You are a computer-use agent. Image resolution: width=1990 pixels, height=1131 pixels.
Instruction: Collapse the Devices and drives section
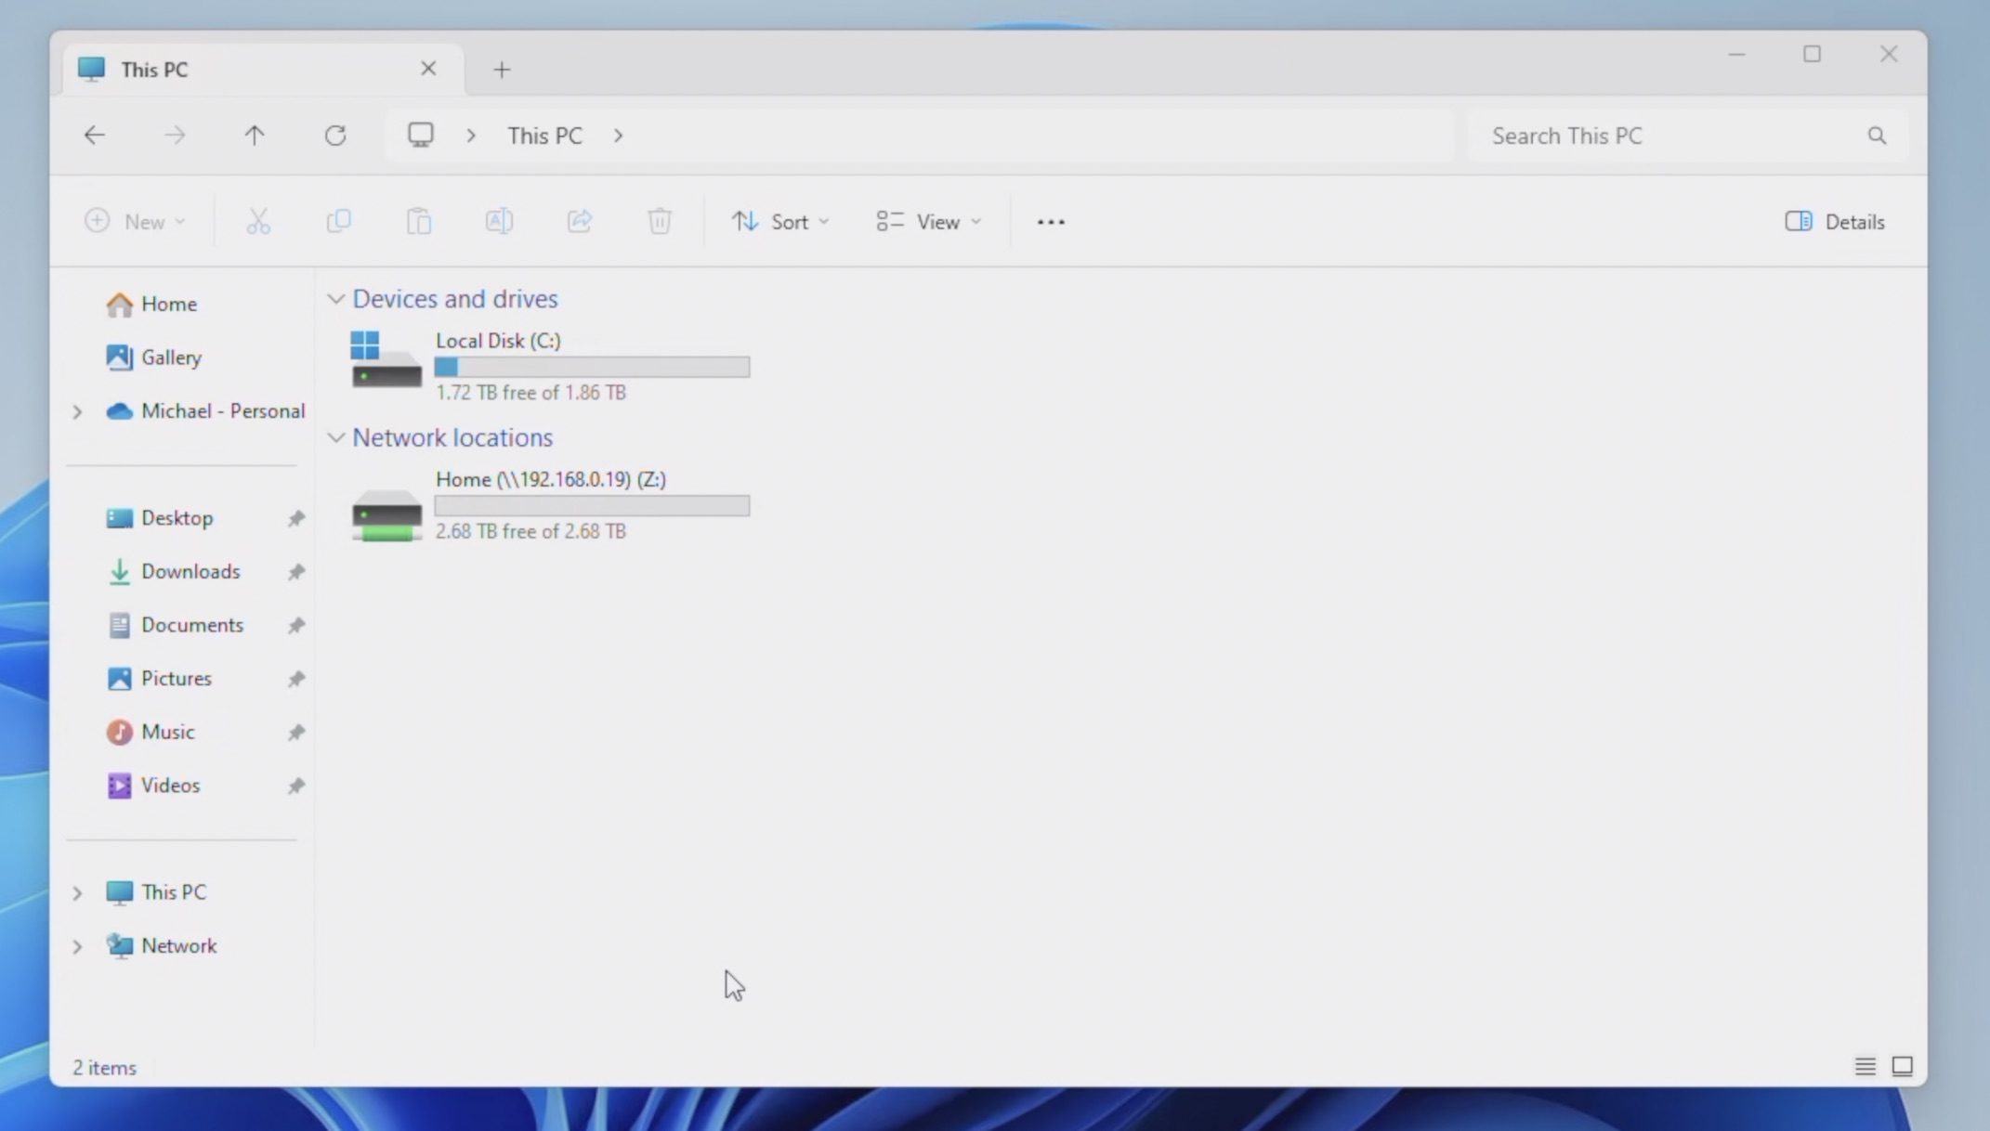(x=336, y=298)
